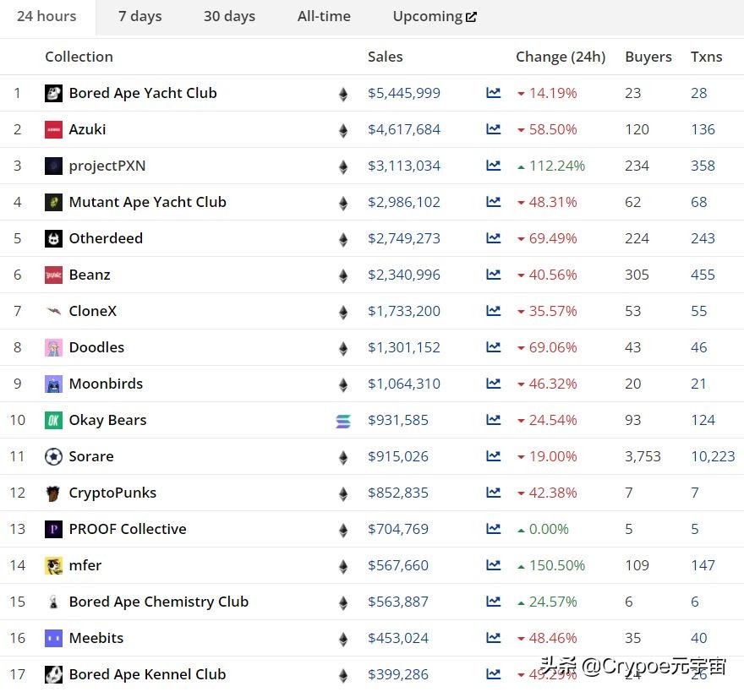Open the chart icon for Bored Ape Yacht Club

pyautogui.click(x=494, y=92)
